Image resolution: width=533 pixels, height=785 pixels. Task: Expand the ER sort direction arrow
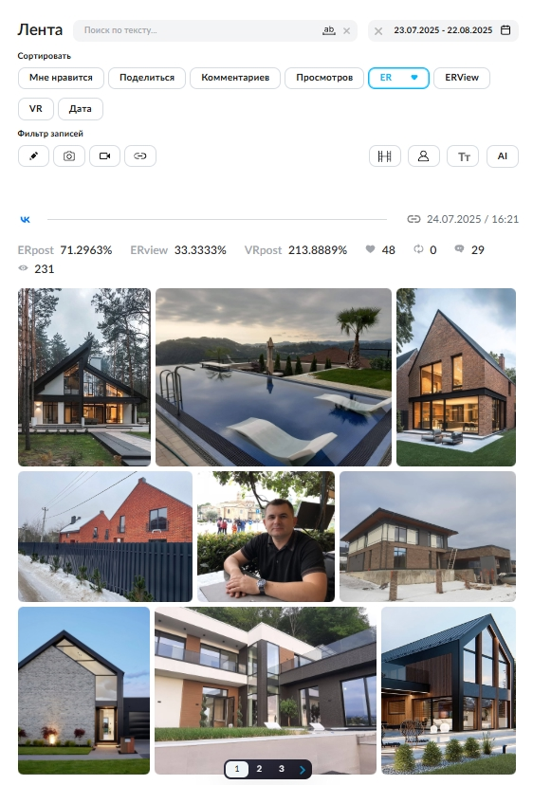pos(414,78)
